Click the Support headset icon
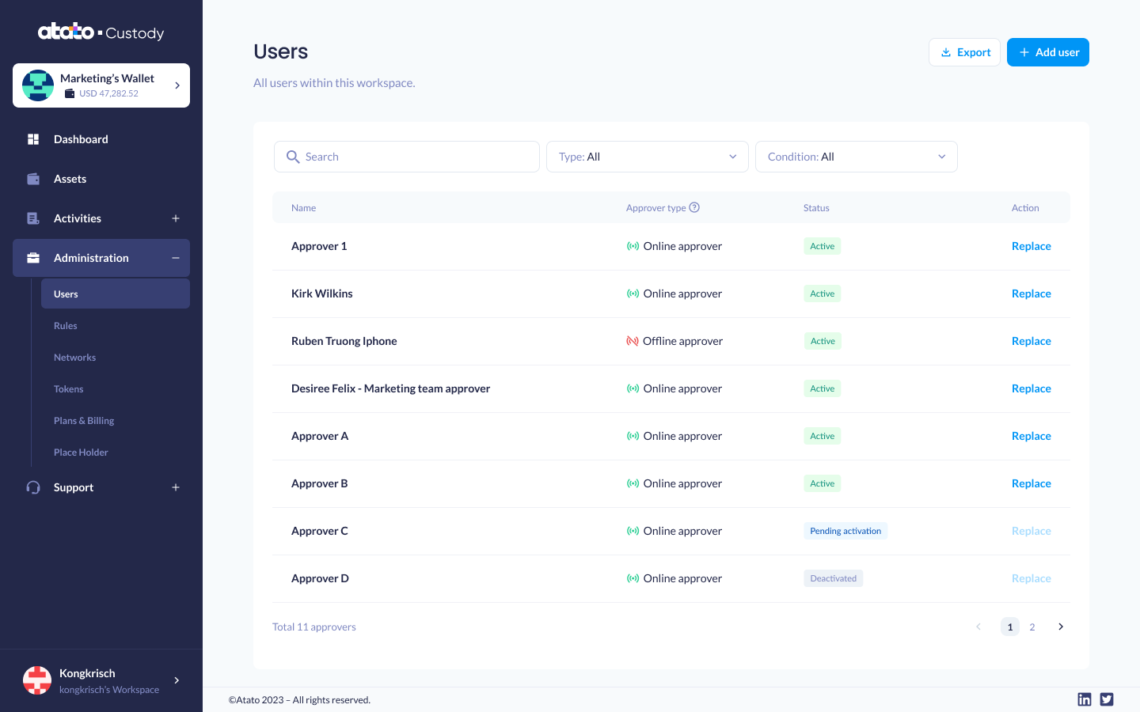1140x712 pixels. (33, 487)
